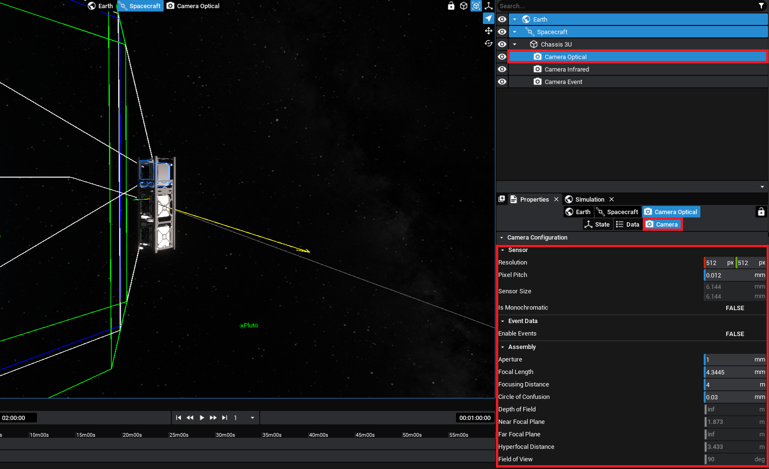
Task: Skip to the start of timeline
Action: point(179,418)
